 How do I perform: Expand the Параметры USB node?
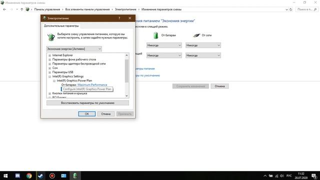(49, 72)
